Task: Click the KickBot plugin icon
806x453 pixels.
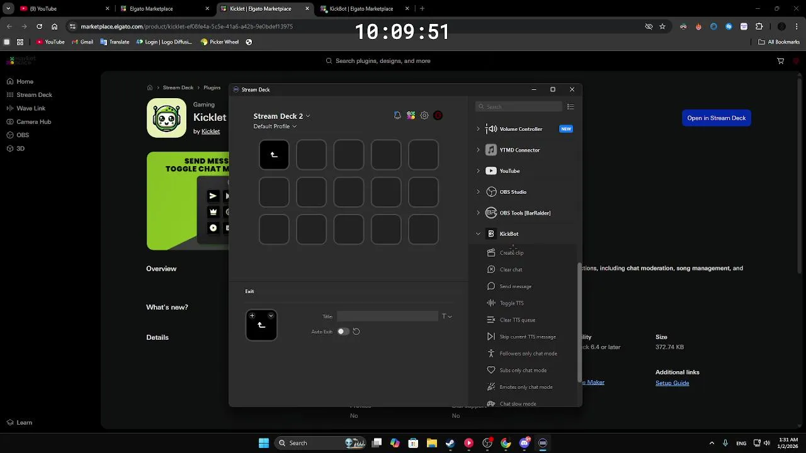Action: (491, 234)
